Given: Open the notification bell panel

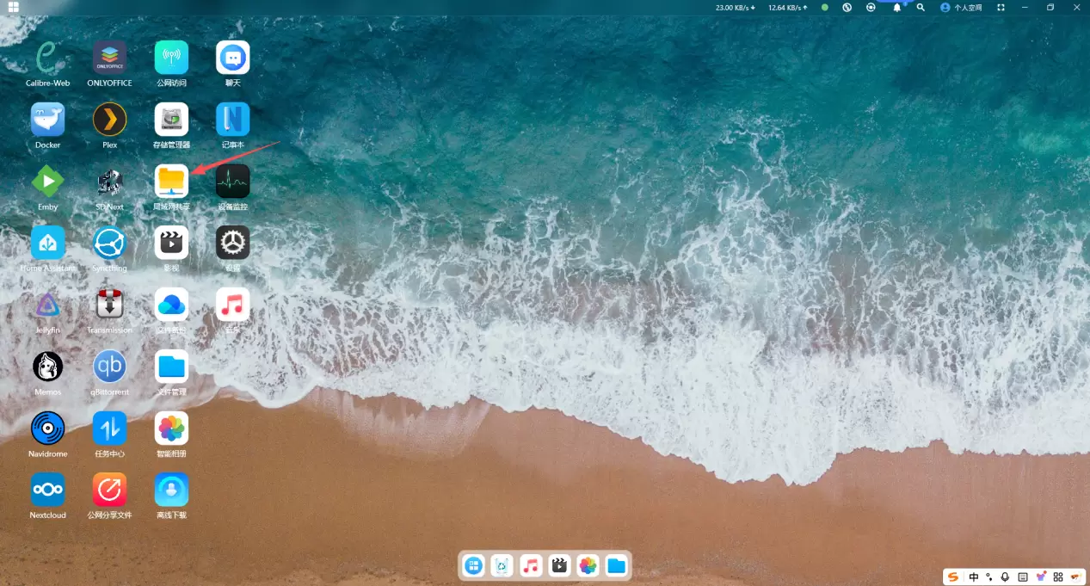Looking at the screenshot, I should point(897,7).
